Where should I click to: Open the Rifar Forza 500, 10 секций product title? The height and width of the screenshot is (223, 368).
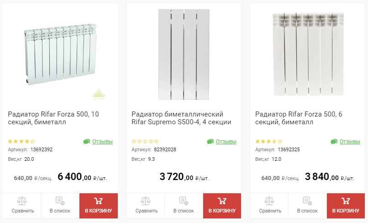(x=53, y=118)
